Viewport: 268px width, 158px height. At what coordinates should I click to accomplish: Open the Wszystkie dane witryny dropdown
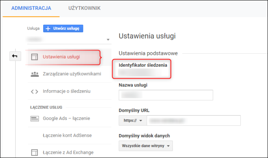click(x=146, y=146)
